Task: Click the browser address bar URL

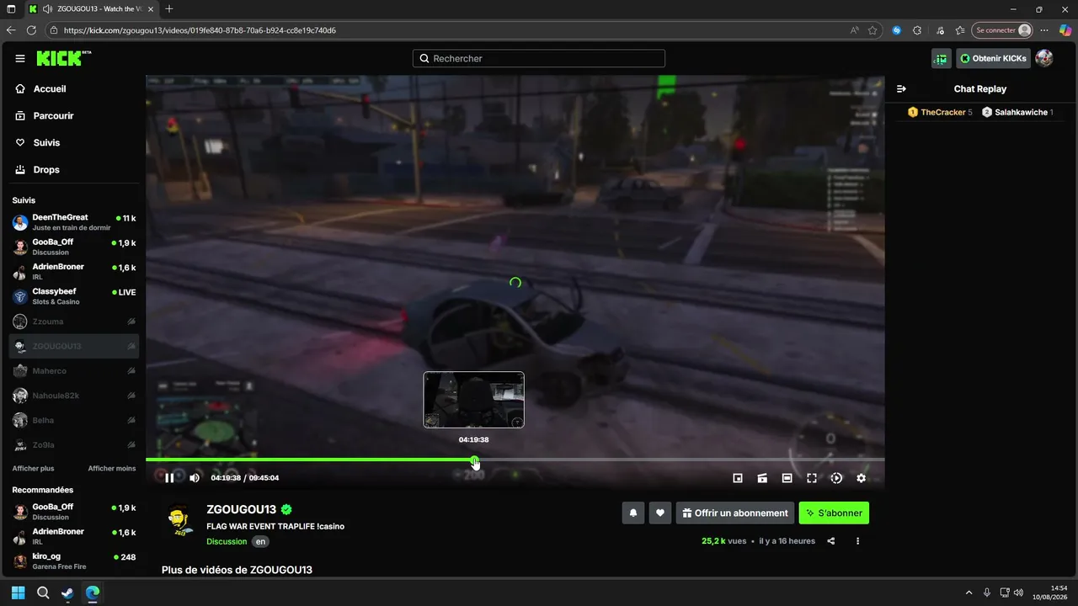Action: (x=200, y=30)
